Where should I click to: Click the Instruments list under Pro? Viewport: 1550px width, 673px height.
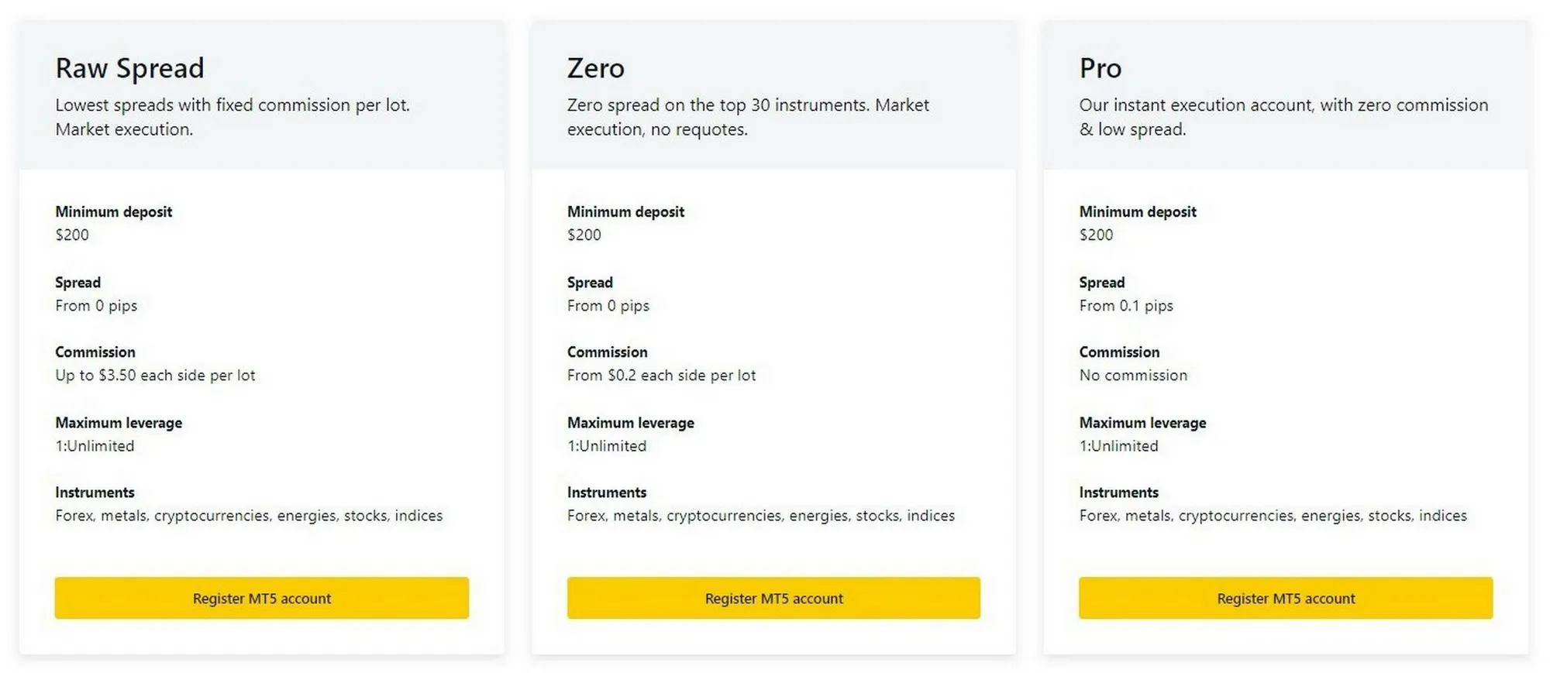(1273, 515)
